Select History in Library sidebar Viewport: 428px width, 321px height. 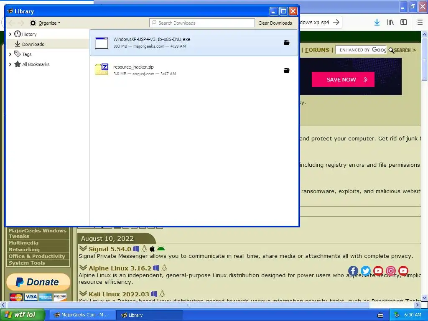point(29,34)
